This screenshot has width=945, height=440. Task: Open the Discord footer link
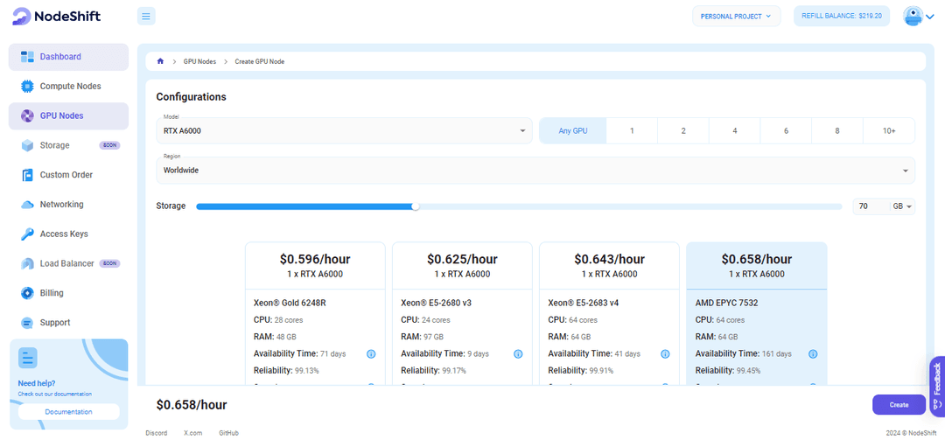(156, 433)
